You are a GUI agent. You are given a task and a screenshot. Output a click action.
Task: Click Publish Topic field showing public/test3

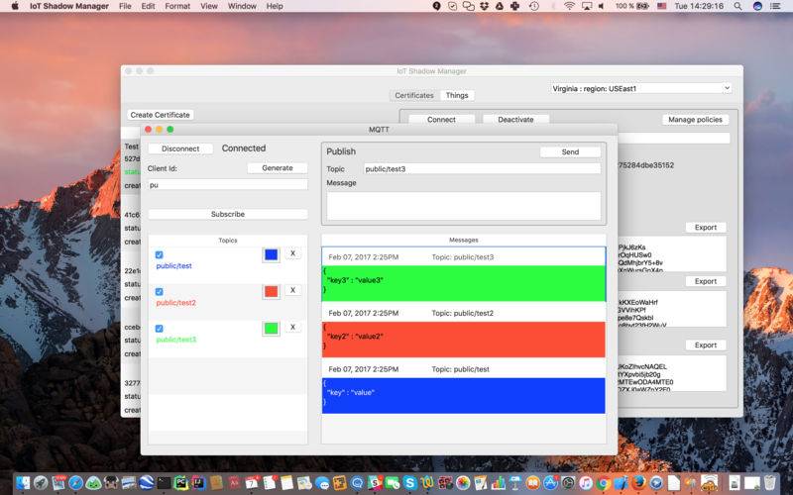482,168
